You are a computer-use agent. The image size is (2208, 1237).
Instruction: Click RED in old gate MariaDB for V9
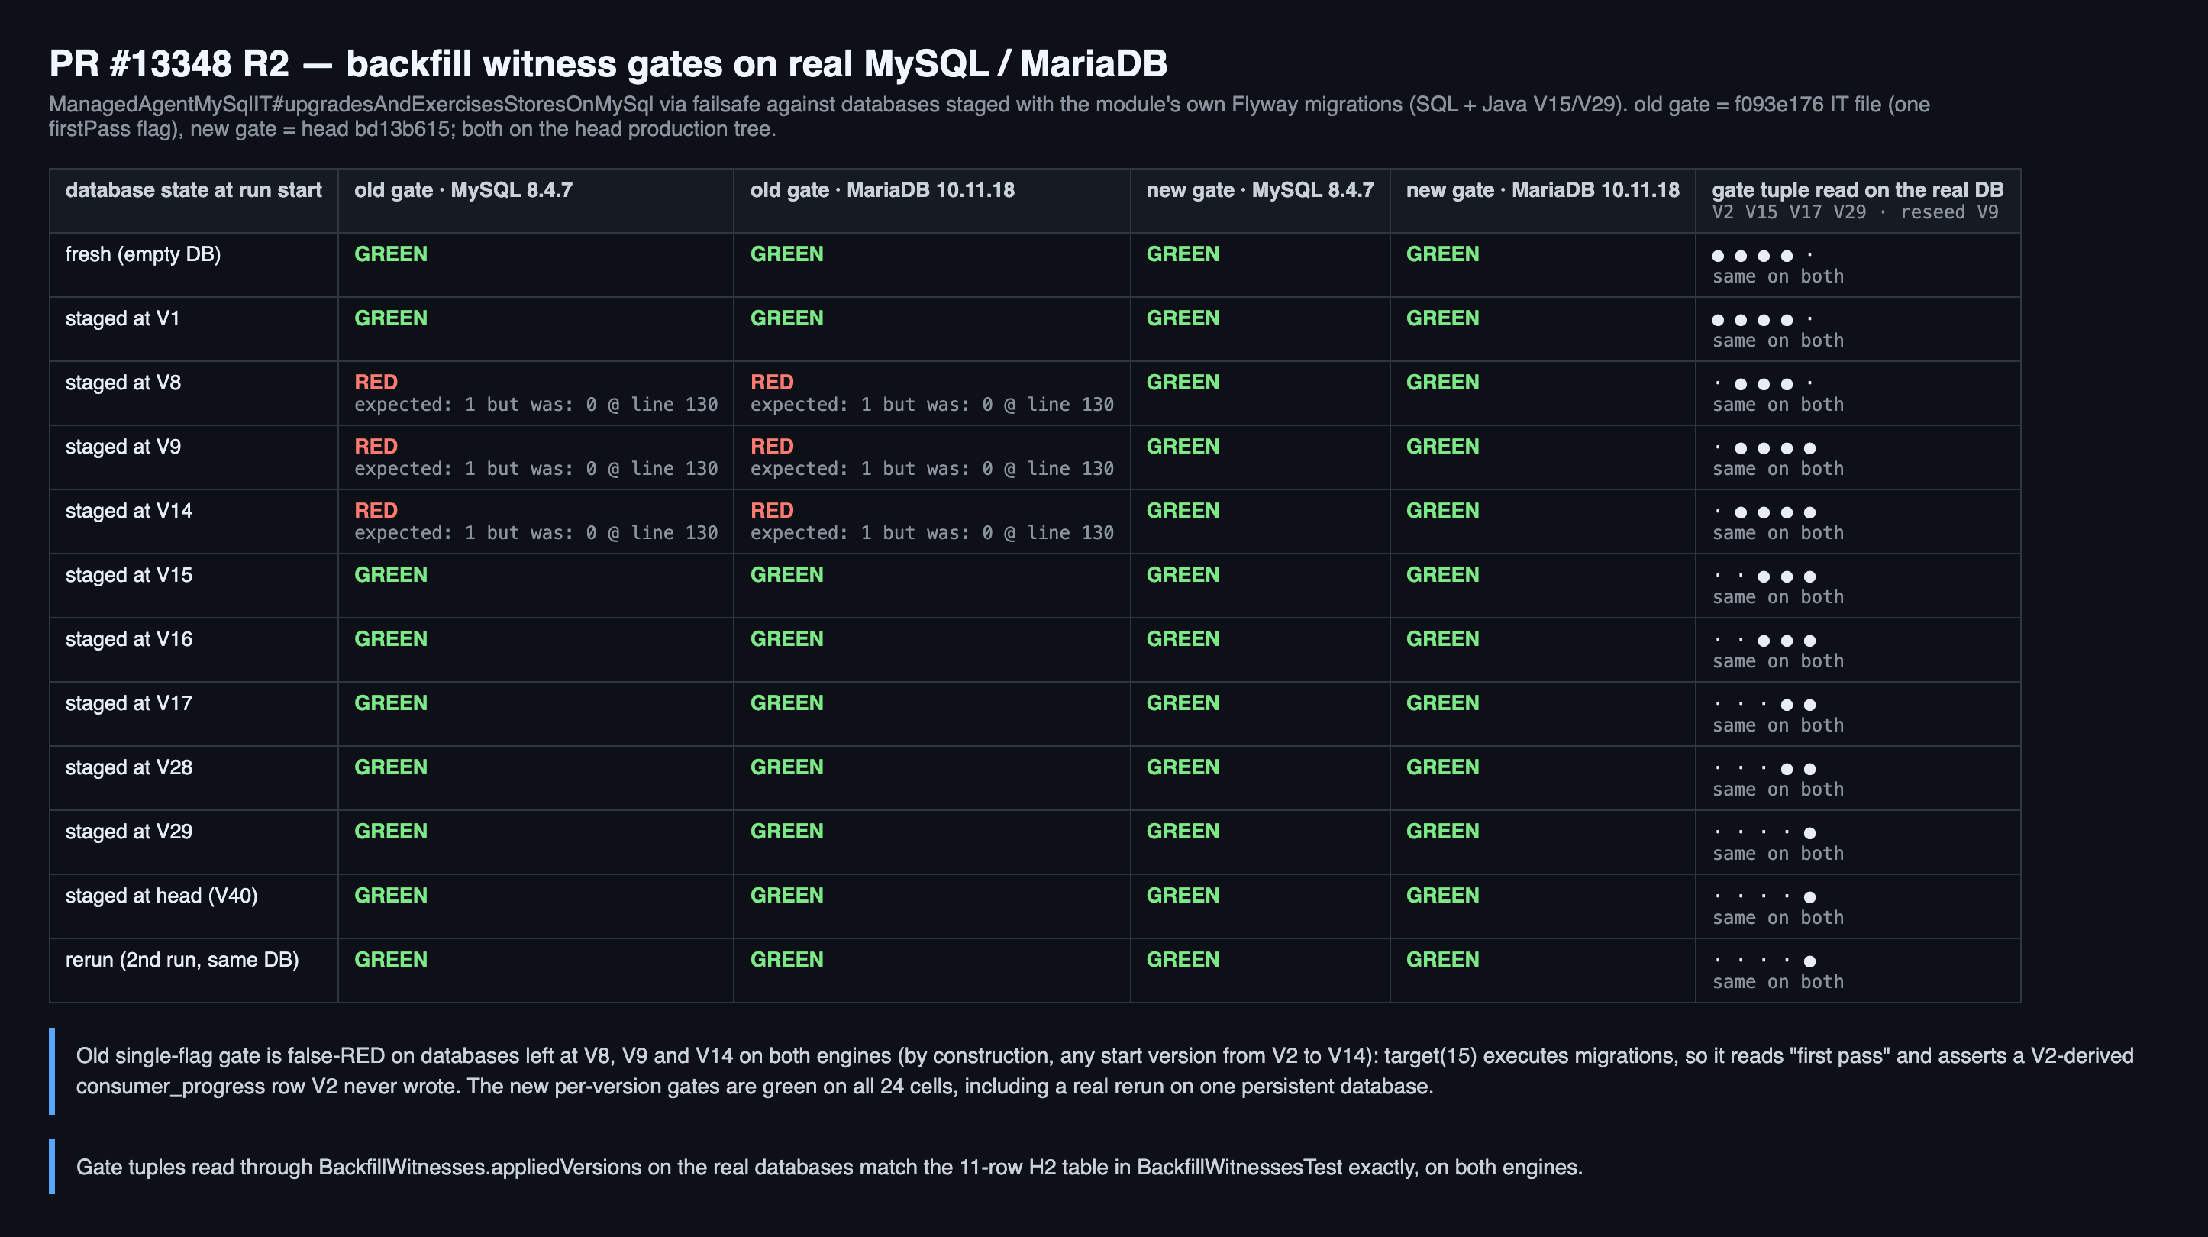click(771, 447)
